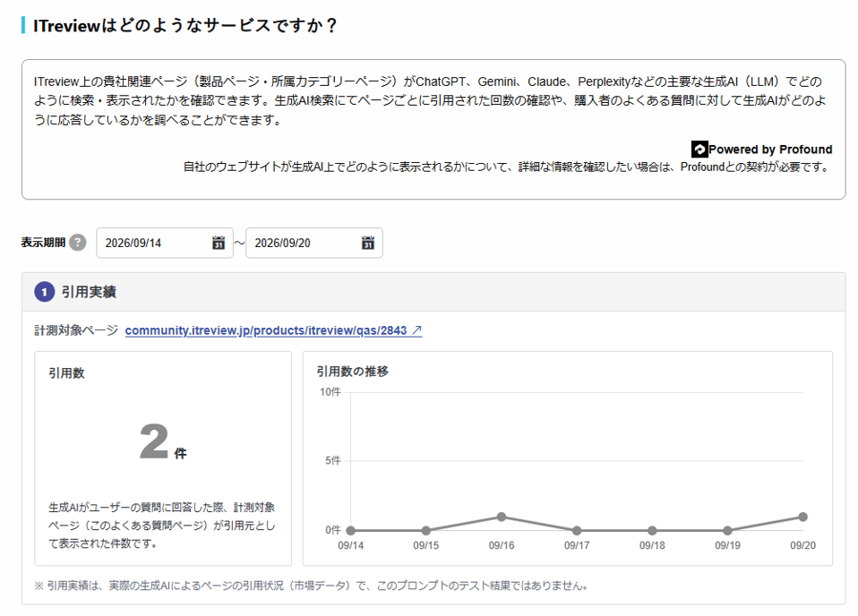Click the Profound logo icon
Viewport: 858px width, 616px height.
pyautogui.click(x=699, y=150)
